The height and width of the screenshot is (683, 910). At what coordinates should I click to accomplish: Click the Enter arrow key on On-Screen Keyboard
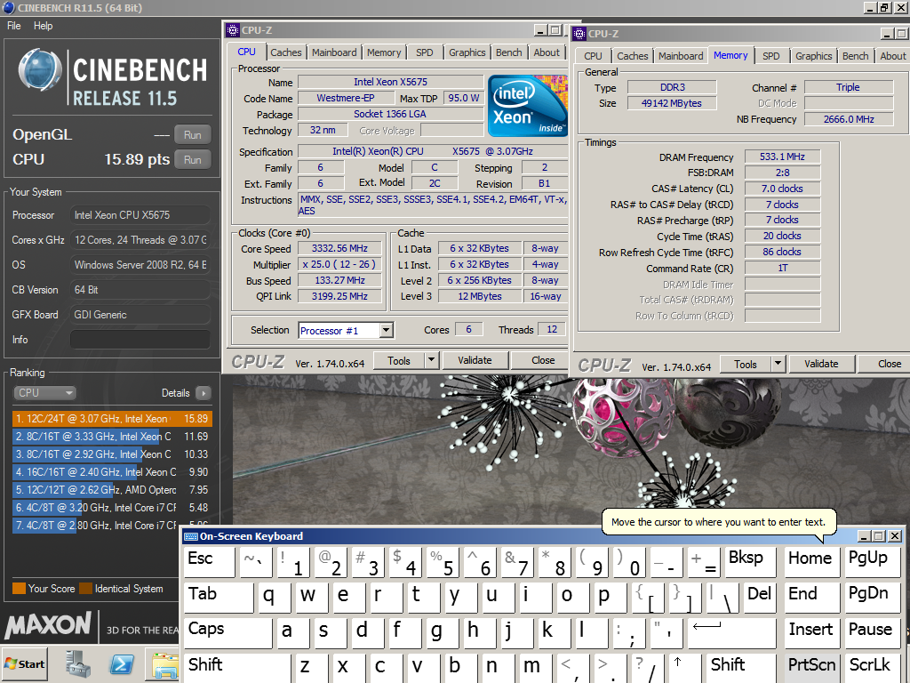coord(731,632)
